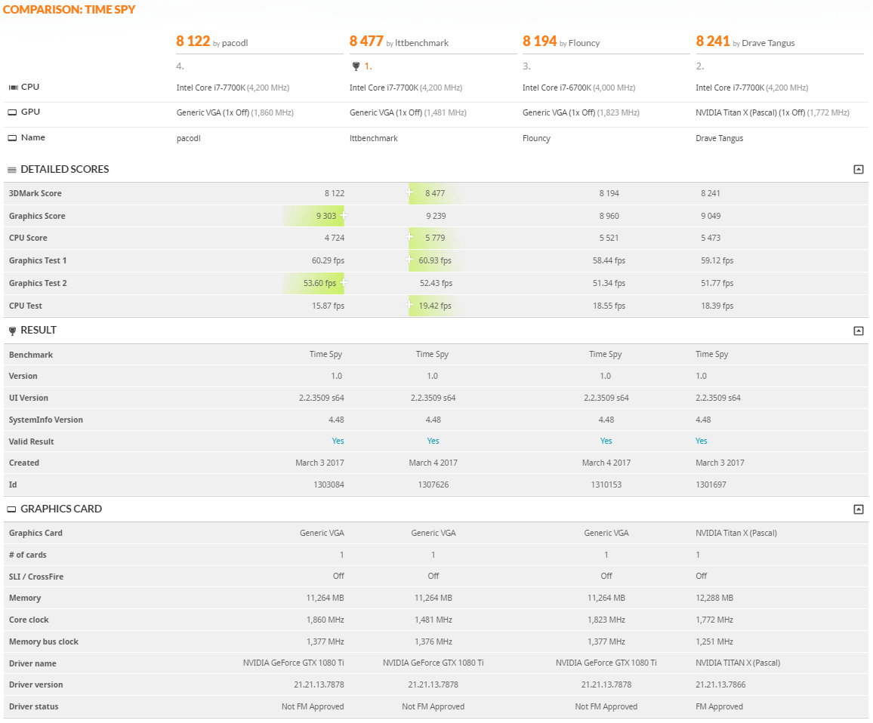The image size is (873, 723).
Task: Click the Valid Result Yes link for Id 1301697
Action: coord(702,441)
